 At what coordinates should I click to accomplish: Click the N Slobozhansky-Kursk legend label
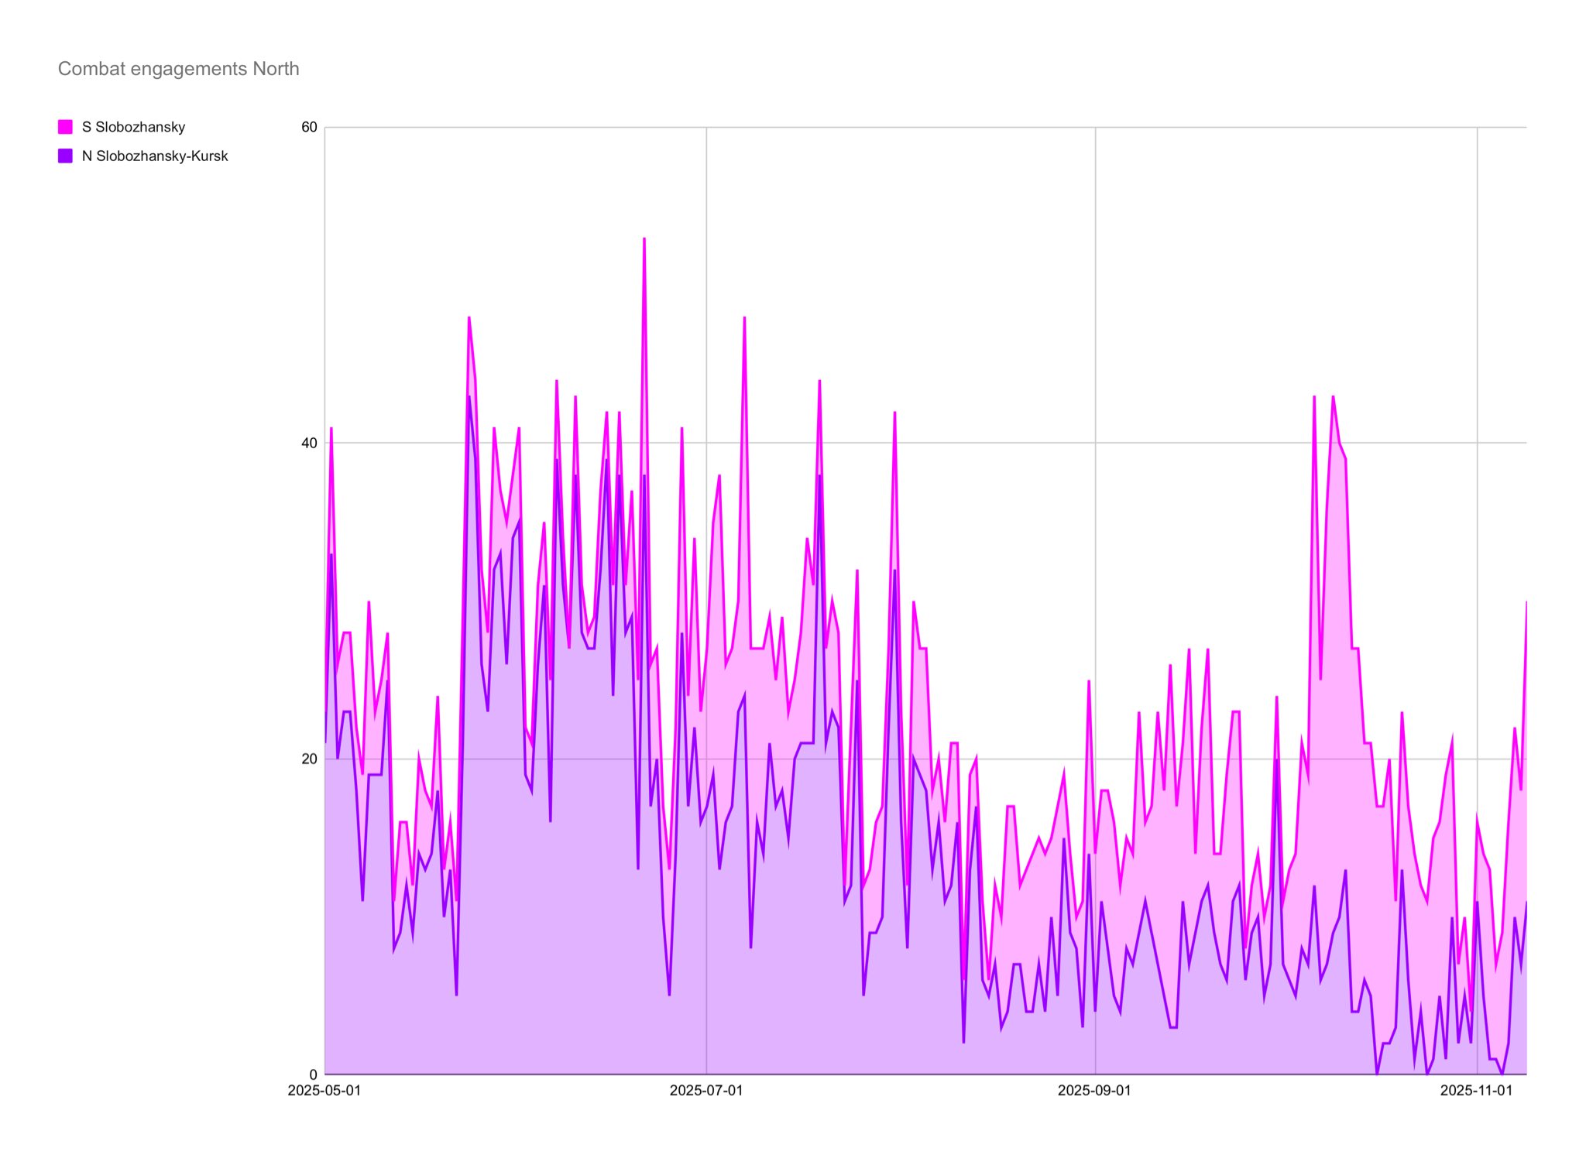155,156
